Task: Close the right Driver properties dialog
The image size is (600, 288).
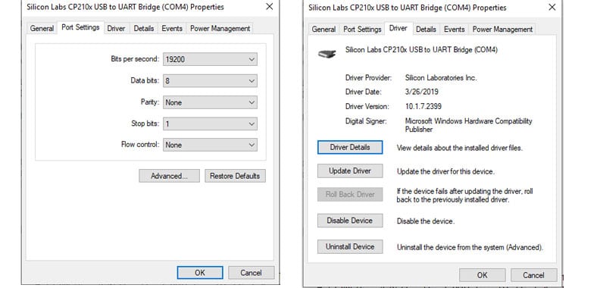Action: (552, 8)
